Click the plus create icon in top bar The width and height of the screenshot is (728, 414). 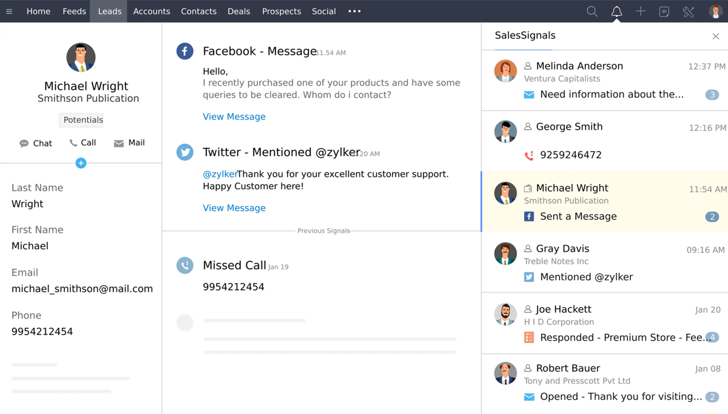point(640,11)
